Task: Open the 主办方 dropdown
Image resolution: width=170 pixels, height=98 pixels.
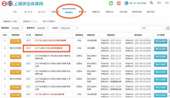Action: (69, 28)
